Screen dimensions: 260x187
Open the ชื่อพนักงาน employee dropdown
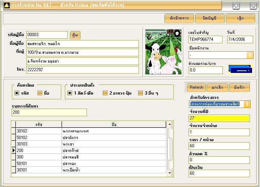[250, 55]
